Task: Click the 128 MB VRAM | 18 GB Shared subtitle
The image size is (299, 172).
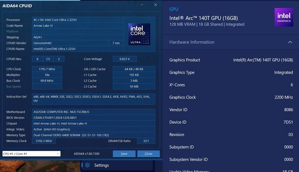Action: coord(207,24)
